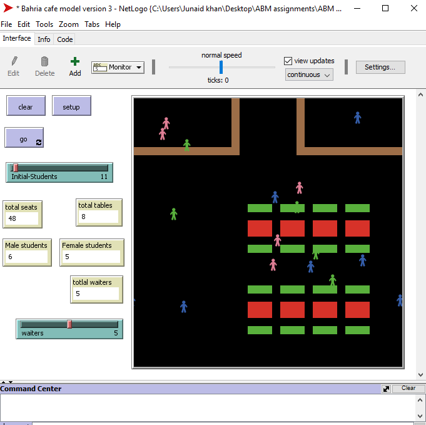Click the Delete trash can icon
Image resolution: width=426 pixels, height=425 pixels.
pos(44,61)
